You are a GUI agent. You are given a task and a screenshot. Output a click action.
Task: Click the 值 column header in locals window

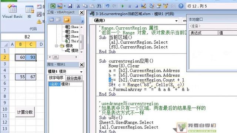pos(227,33)
